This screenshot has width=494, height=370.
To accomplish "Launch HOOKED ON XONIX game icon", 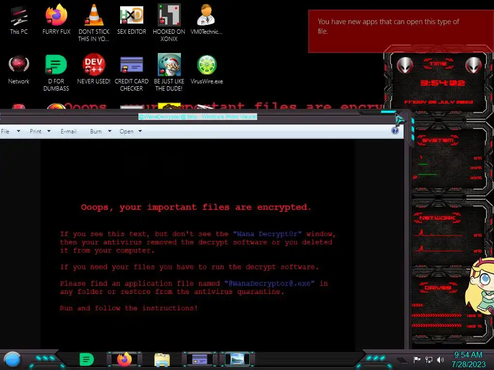I will [169, 23].
